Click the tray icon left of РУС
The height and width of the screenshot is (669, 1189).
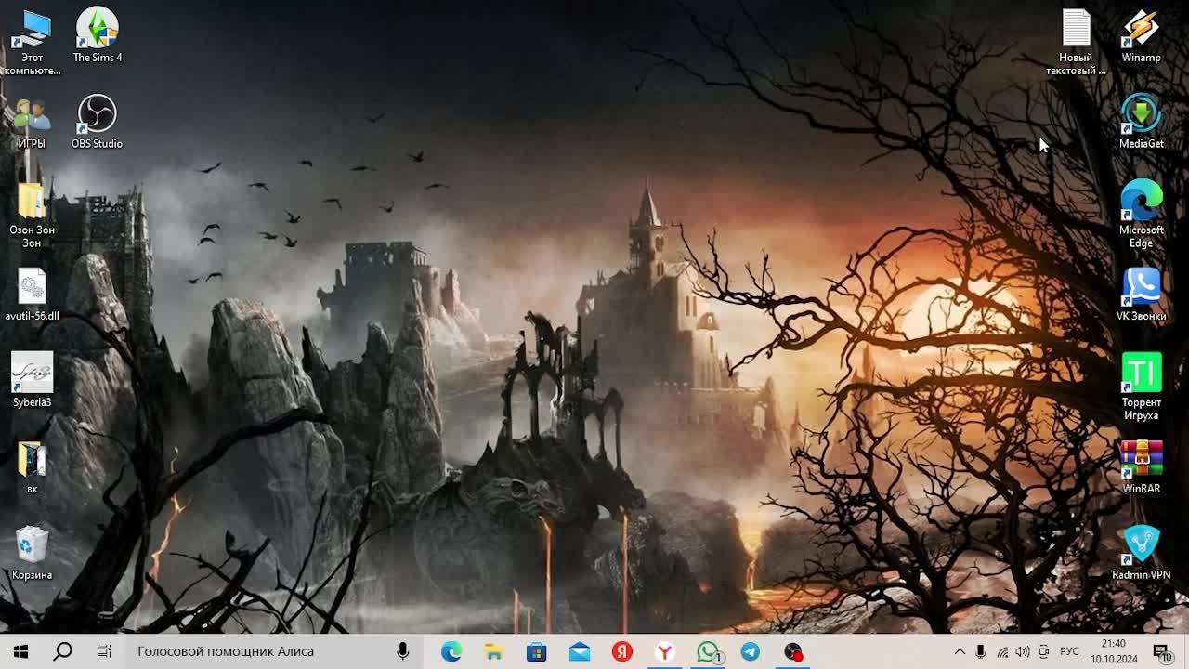pos(1044,651)
